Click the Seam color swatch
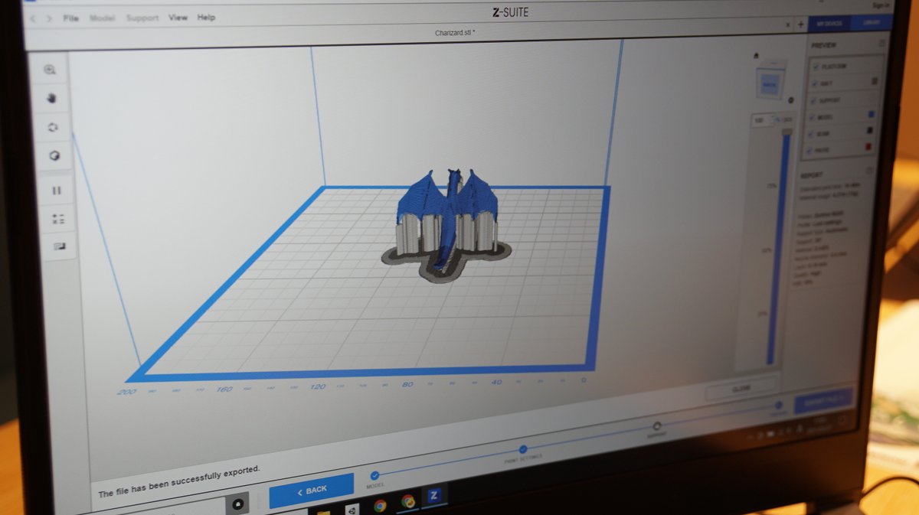The height and width of the screenshot is (515, 919). pos(869,131)
